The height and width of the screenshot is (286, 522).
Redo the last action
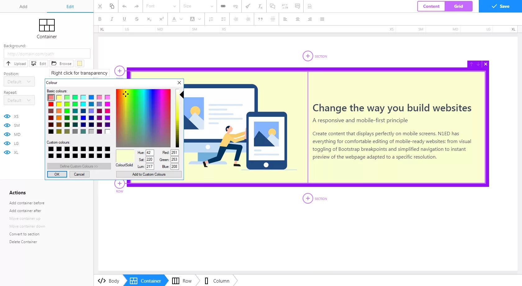pyautogui.click(x=136, y=6)
